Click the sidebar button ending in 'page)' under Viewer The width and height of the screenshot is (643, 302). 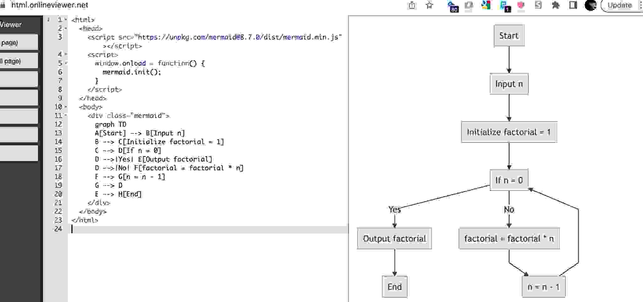[19, 42]
